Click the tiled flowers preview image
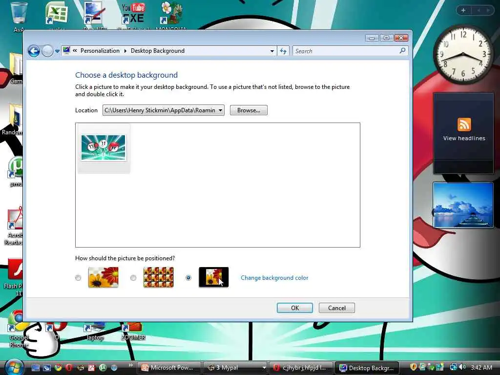The width and height of the screenshot is (500, 375). 159,277
